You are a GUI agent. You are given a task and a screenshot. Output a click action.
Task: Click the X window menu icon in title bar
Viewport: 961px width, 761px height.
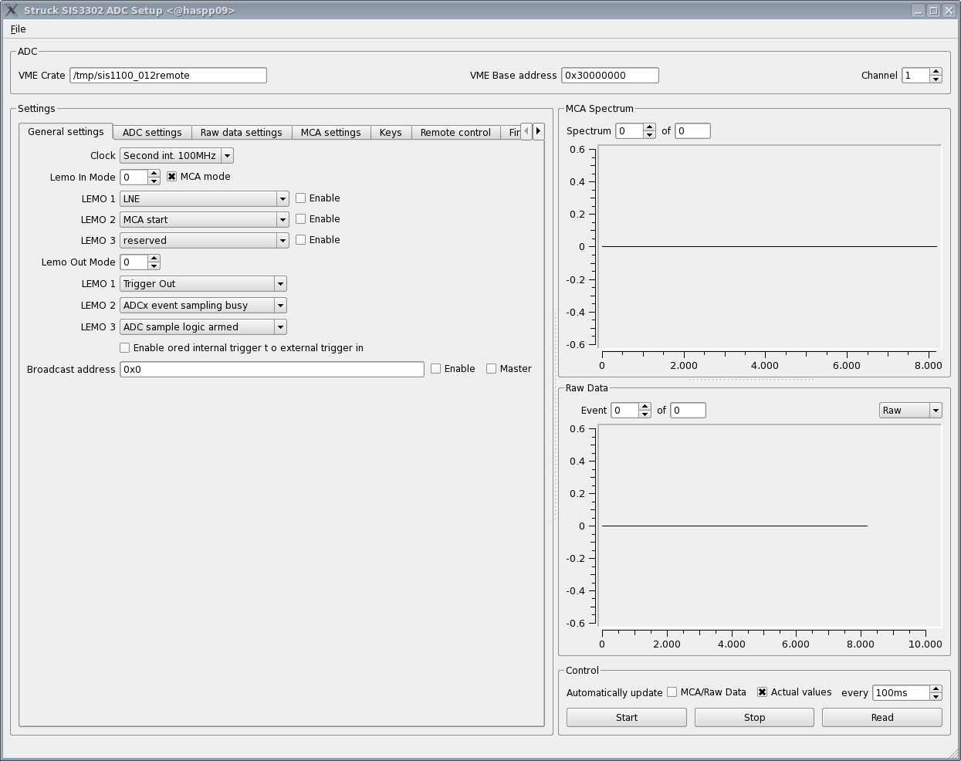(x=11, y=10)
